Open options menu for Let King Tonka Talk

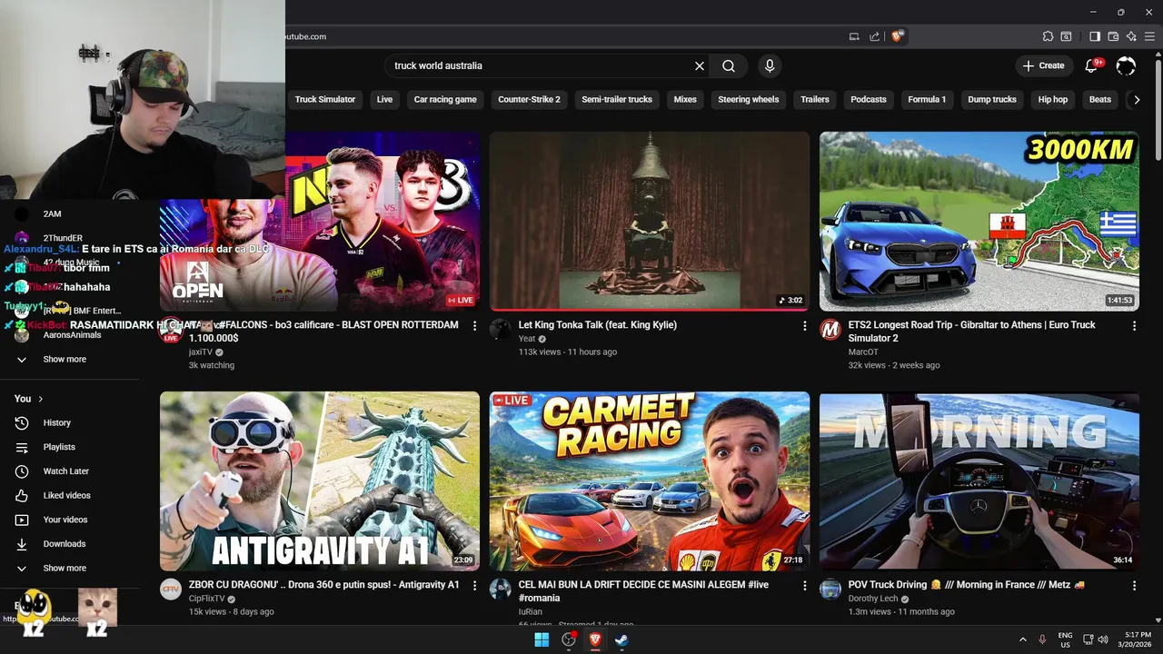click(804, 326)
